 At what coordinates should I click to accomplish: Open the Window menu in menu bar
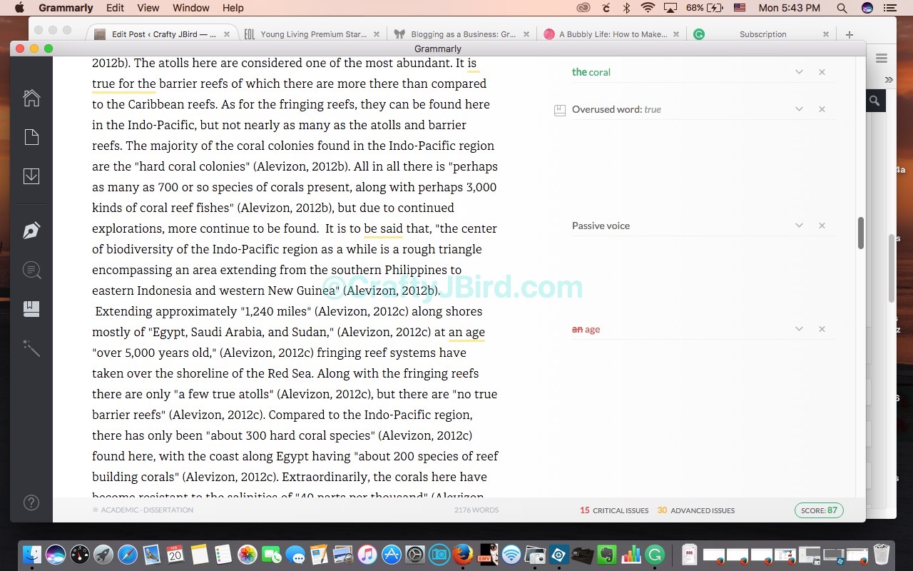click(190, 8)
